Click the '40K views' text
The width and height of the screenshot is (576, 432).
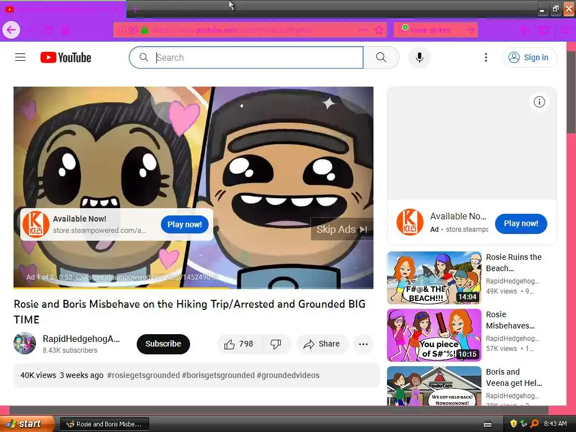(x=38, y=375)
